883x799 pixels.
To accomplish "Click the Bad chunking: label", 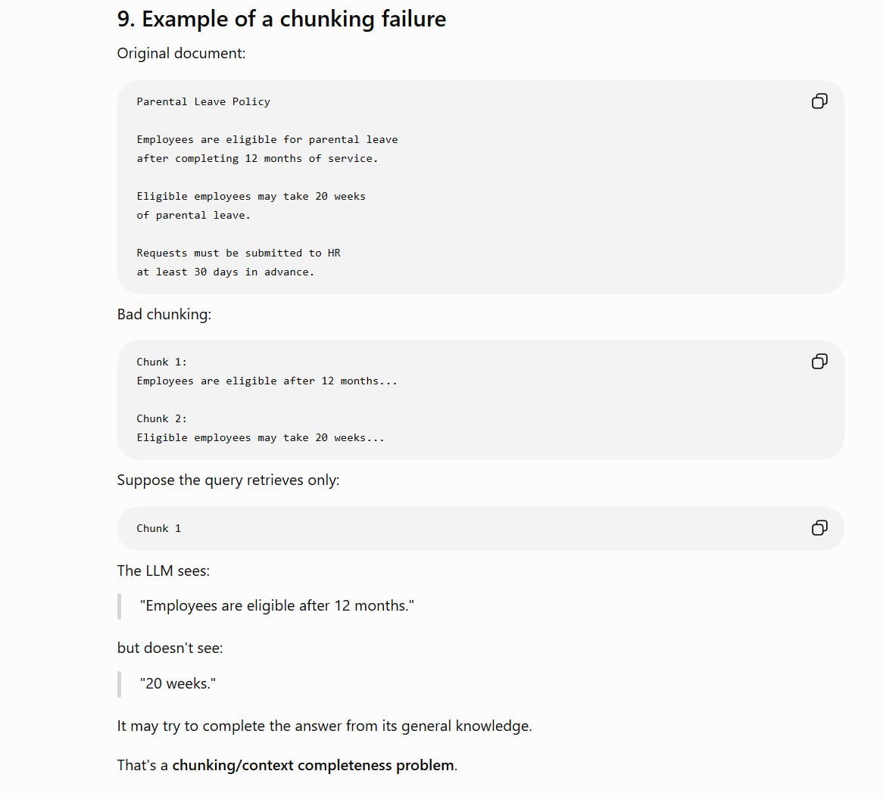I will coord(164,315).
